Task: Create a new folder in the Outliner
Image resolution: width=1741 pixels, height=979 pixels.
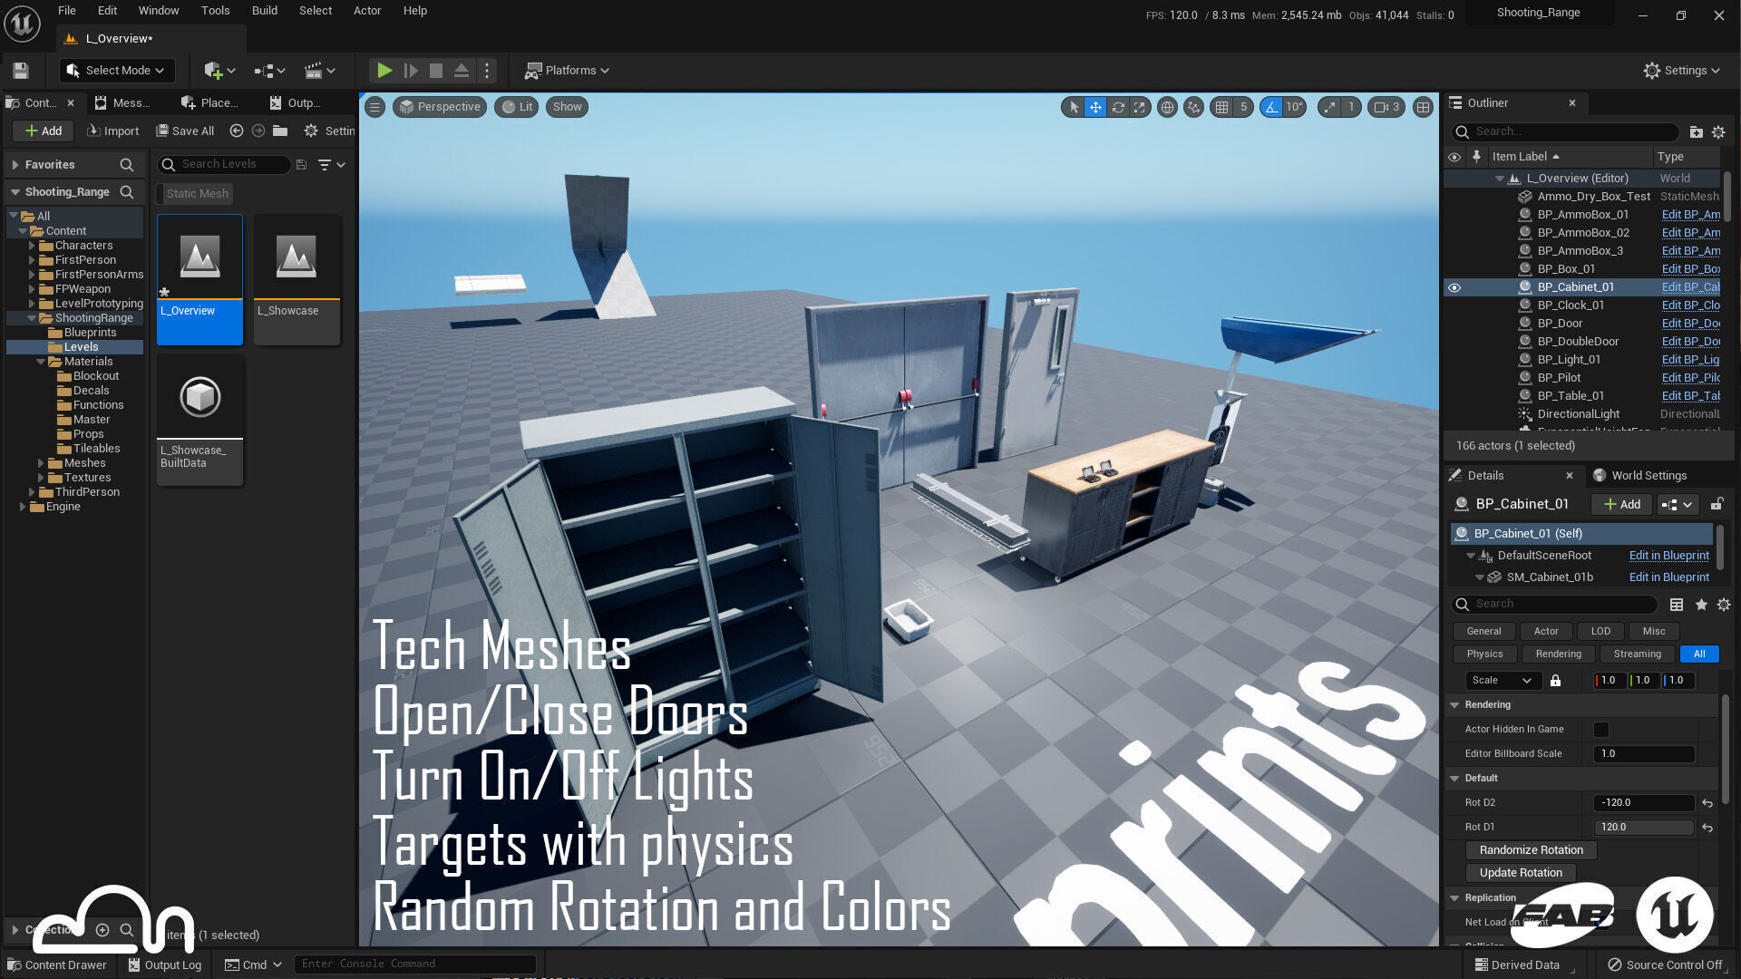Action: [x=1696, y=132]
